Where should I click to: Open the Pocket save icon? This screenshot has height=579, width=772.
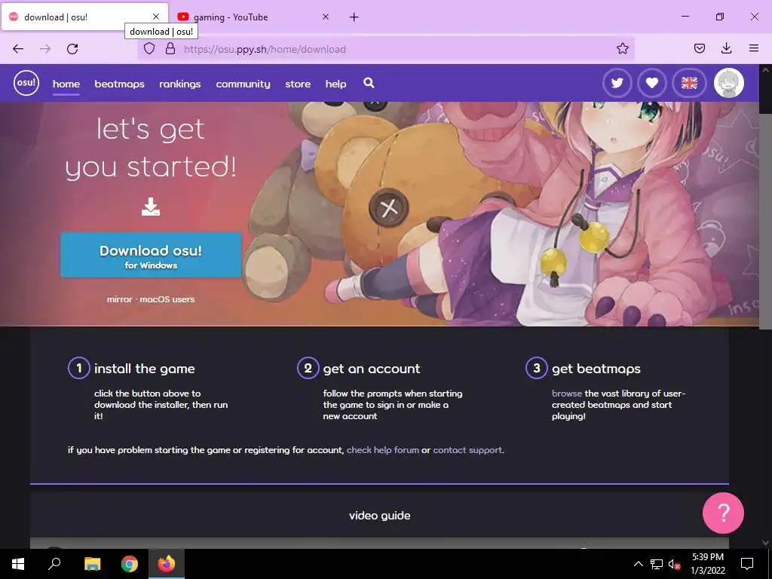click(x=699, y=48)
